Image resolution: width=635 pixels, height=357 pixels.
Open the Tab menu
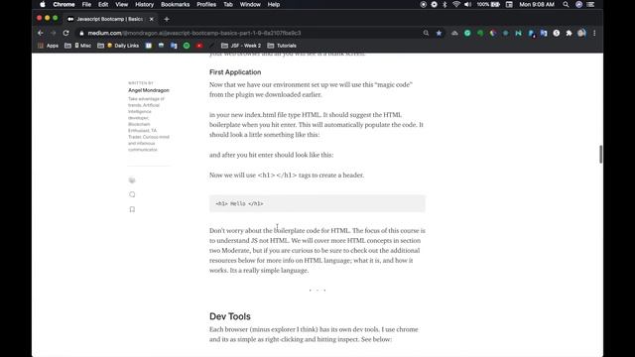228,4
